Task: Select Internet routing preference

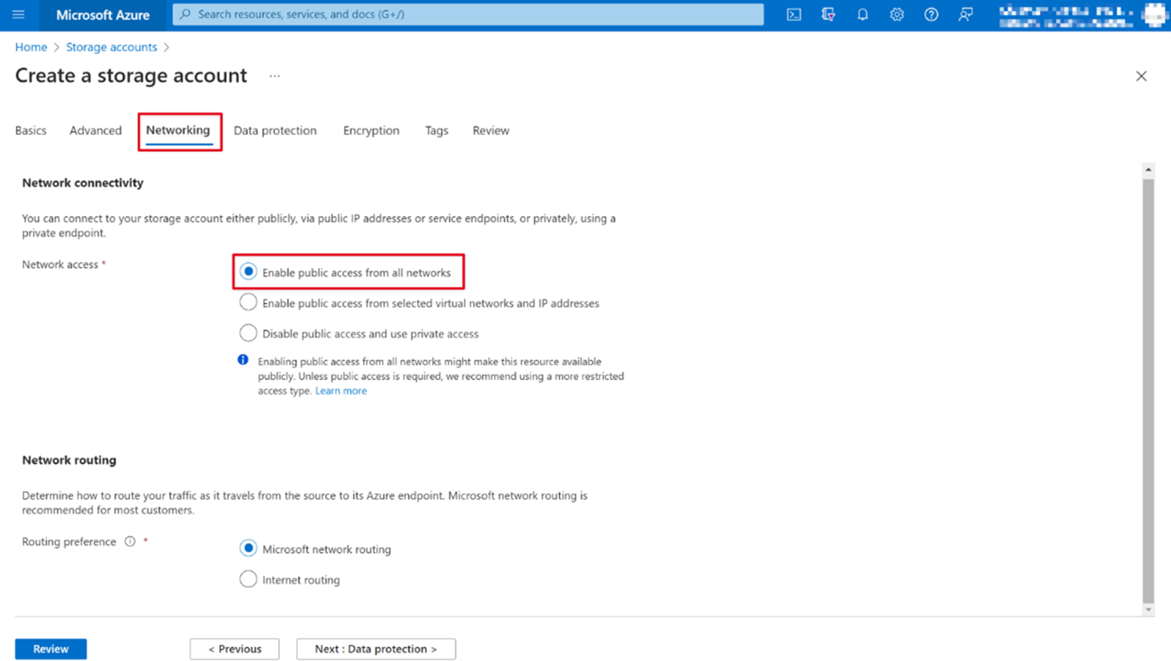Action: coord(247,578)
